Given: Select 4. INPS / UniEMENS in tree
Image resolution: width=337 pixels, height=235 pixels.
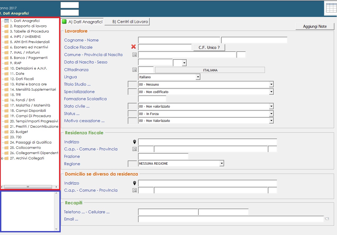Looking at the screenshot, I should pos(25,36).
